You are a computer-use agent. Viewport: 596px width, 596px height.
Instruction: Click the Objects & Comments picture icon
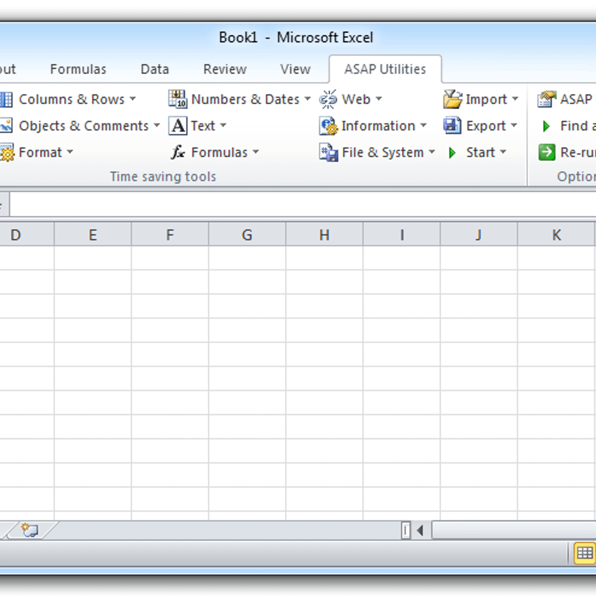point(6,126)
